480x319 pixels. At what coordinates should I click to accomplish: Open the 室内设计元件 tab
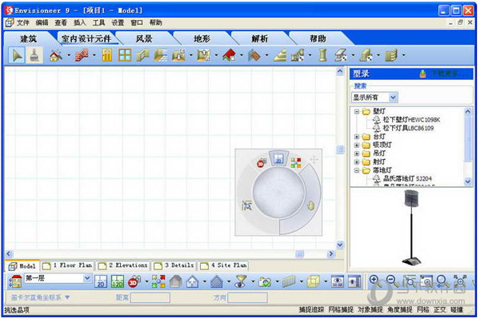86,39
